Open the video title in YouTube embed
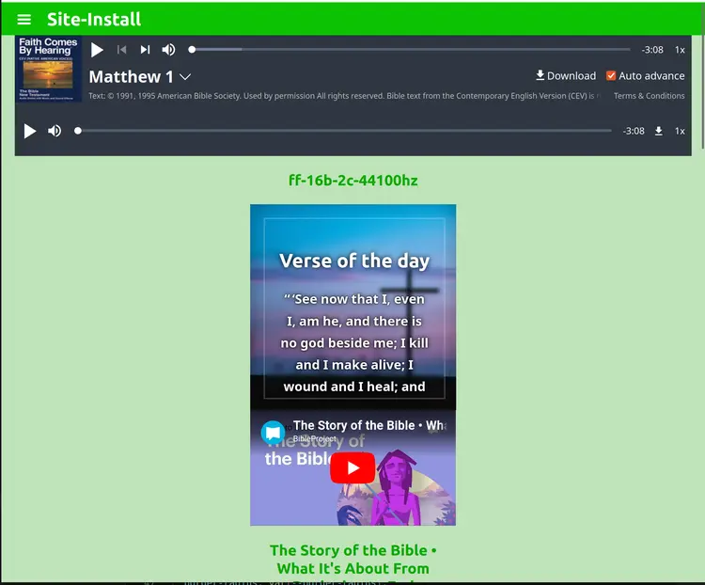This screenshot has width=705, height=585. pyautogui.click(x=369, y=425)
